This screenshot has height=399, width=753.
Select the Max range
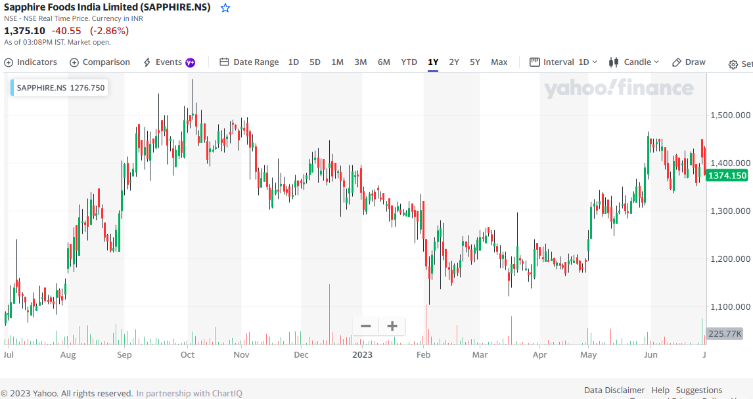pyautogui.click(x=499, y=62)
